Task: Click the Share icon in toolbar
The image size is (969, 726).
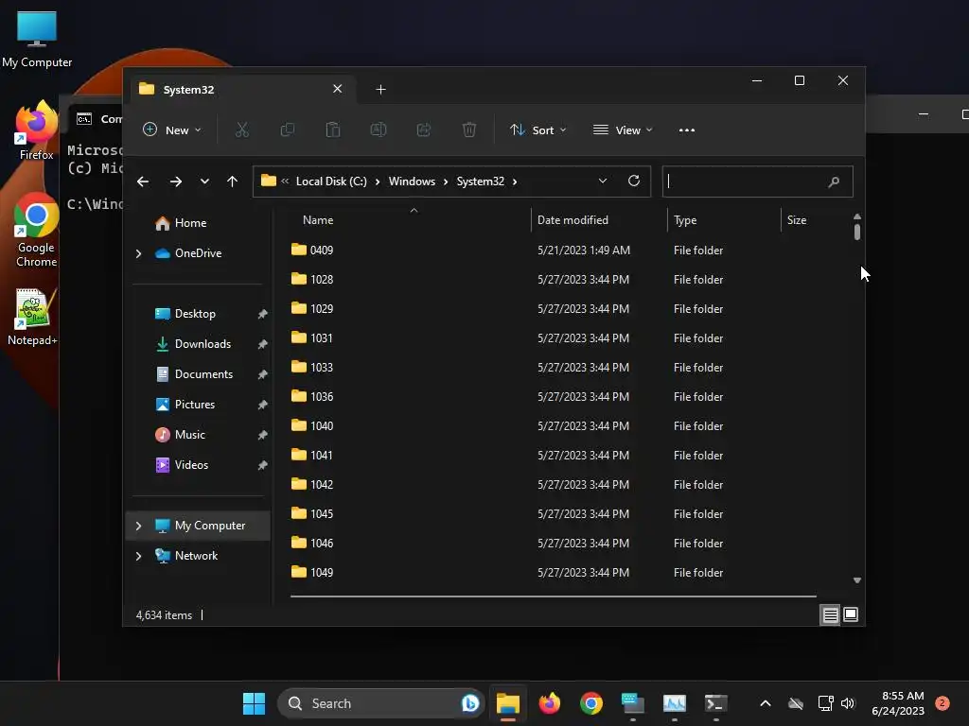Action: [423, 130]
